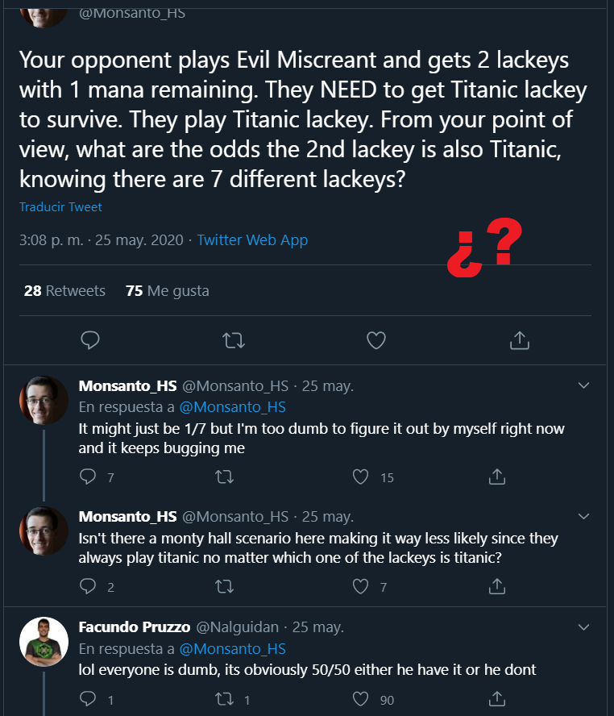Reply to the 'might just be 1/7' tweet
614x716 pixels.
pos(89,477)
